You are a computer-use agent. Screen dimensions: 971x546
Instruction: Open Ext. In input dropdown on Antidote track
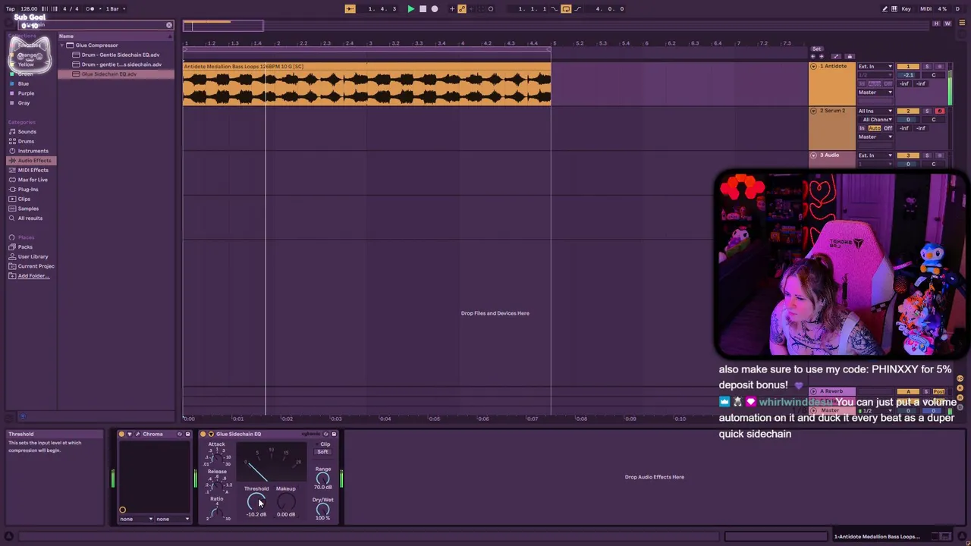point(875,67)
